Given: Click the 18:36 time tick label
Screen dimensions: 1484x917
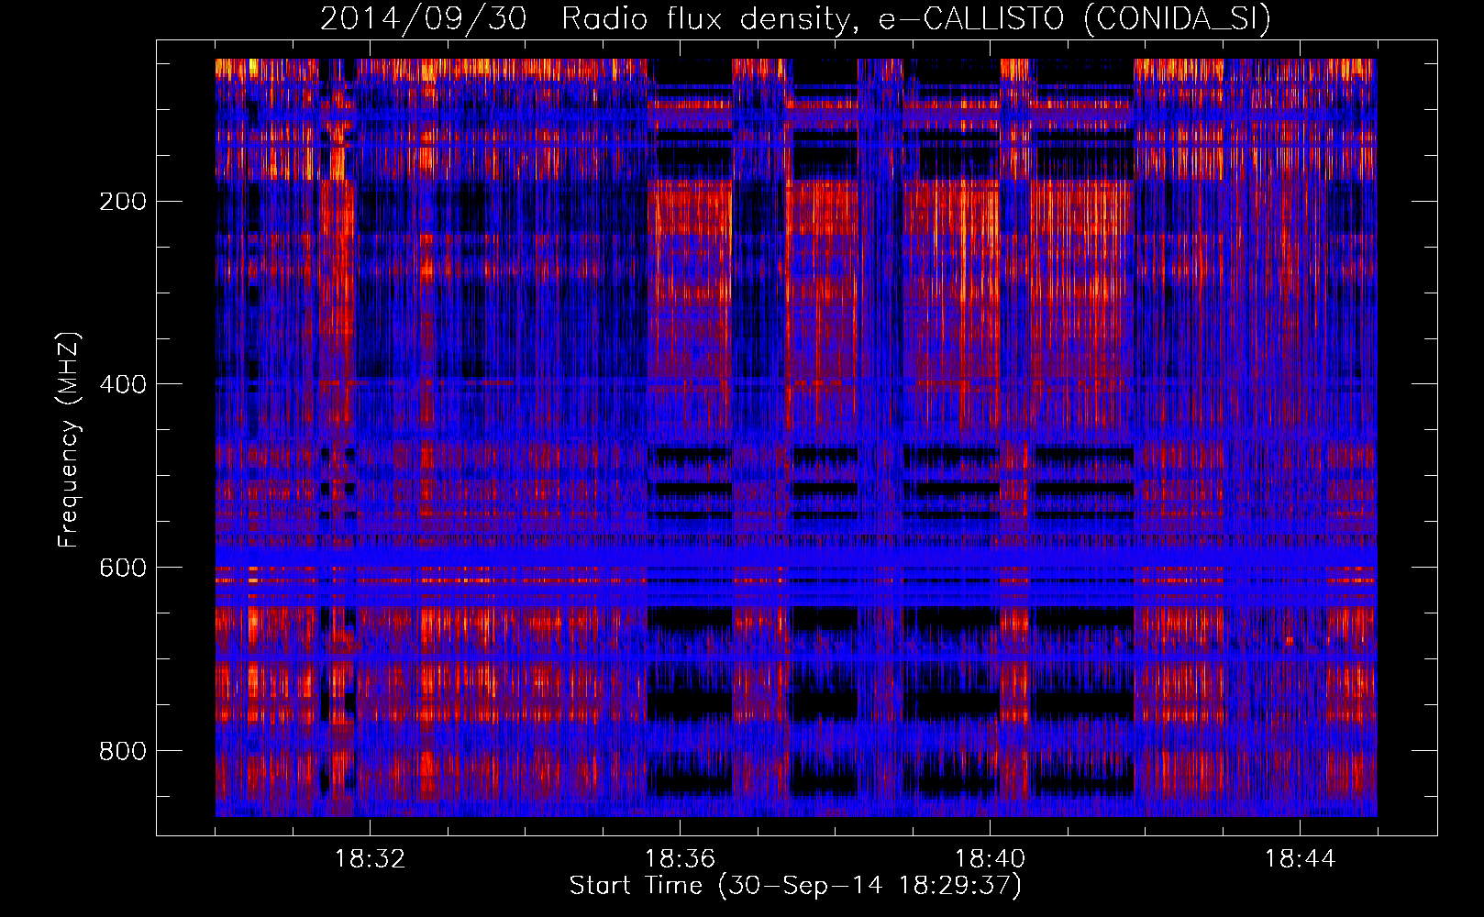Looking at the screenshot, I should (x=680, y=859).
